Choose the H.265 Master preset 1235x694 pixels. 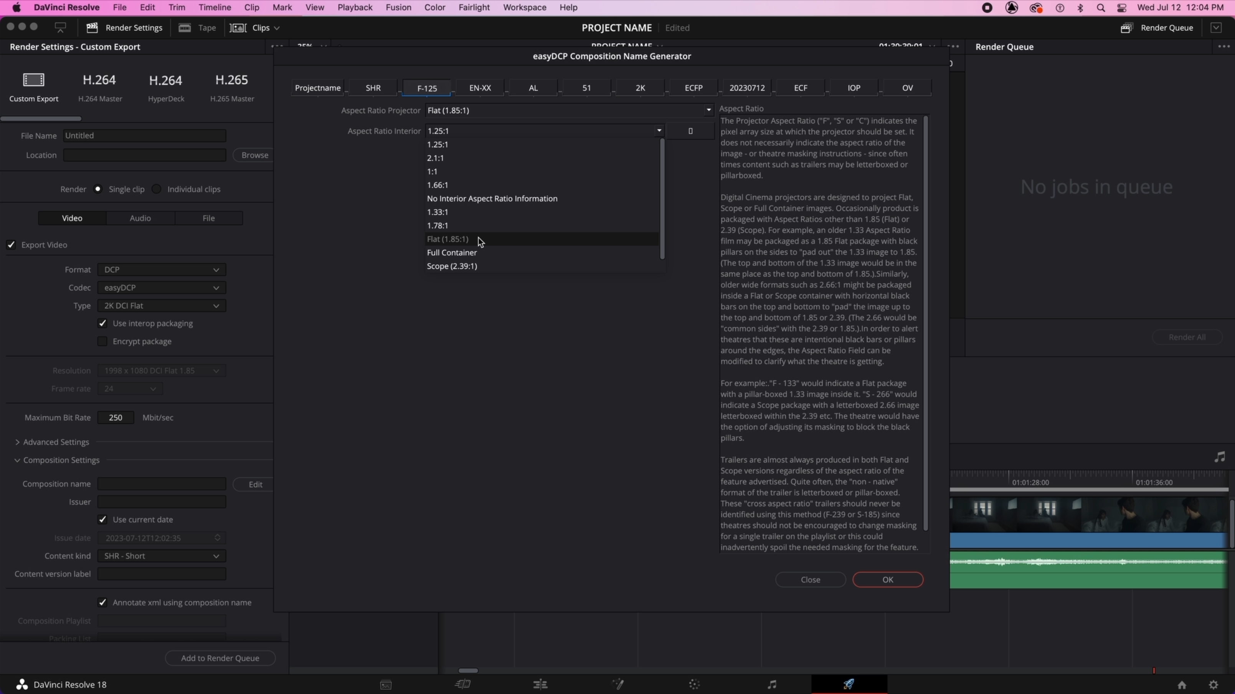click(232, 87)
